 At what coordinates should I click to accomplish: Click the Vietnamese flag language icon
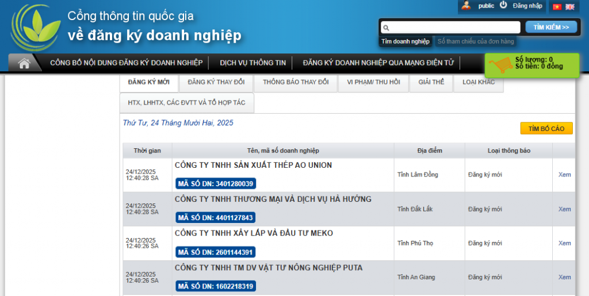[x=557, y=7]
